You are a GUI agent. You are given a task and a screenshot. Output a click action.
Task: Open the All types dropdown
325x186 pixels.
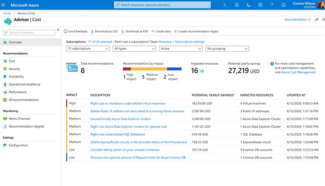(134, 48)
